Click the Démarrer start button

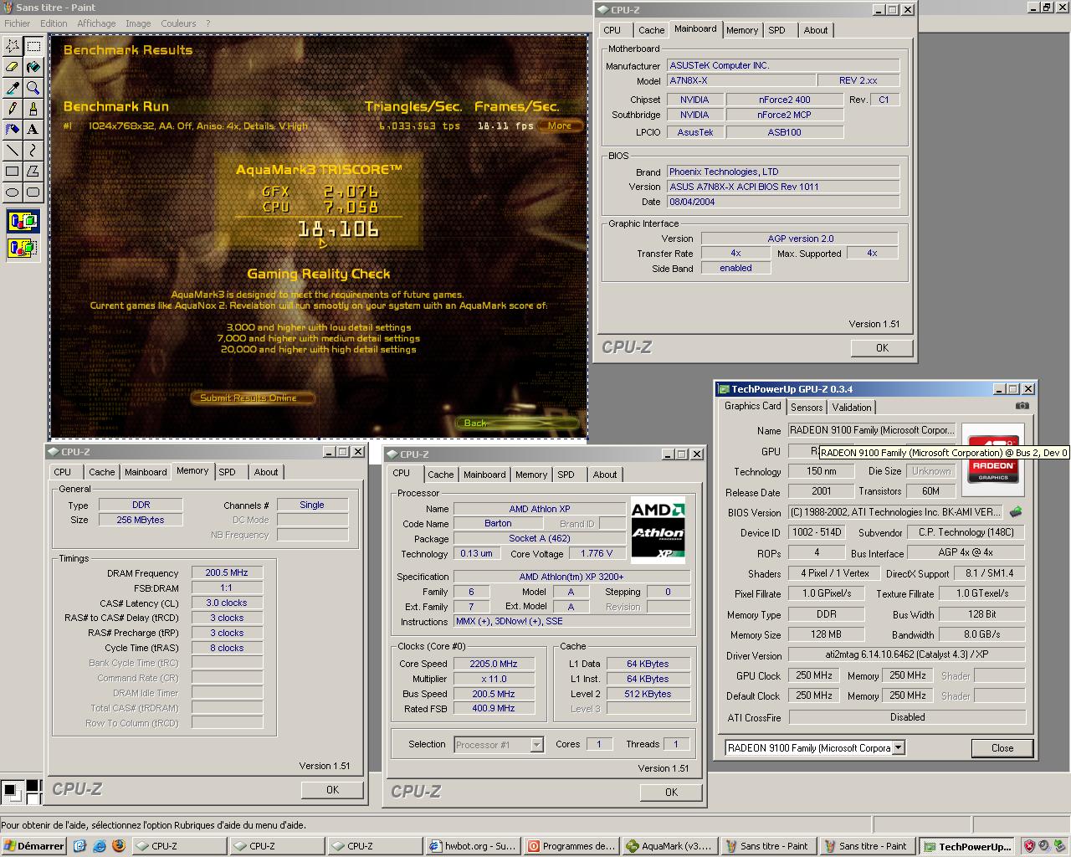(33, 846)
